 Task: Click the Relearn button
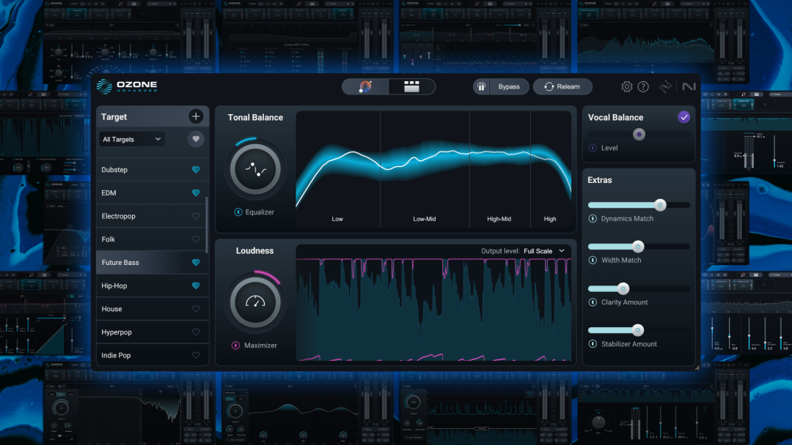[562, 86]
